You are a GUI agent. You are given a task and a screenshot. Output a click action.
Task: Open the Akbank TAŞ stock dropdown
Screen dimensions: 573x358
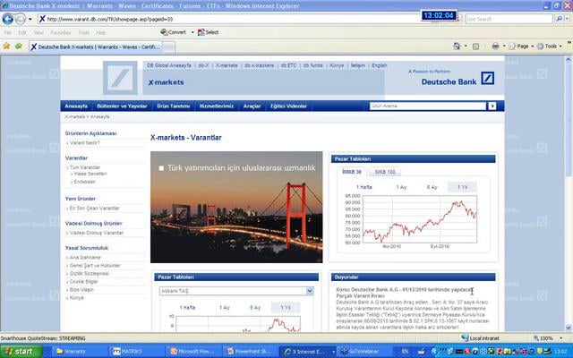(236, 291)
